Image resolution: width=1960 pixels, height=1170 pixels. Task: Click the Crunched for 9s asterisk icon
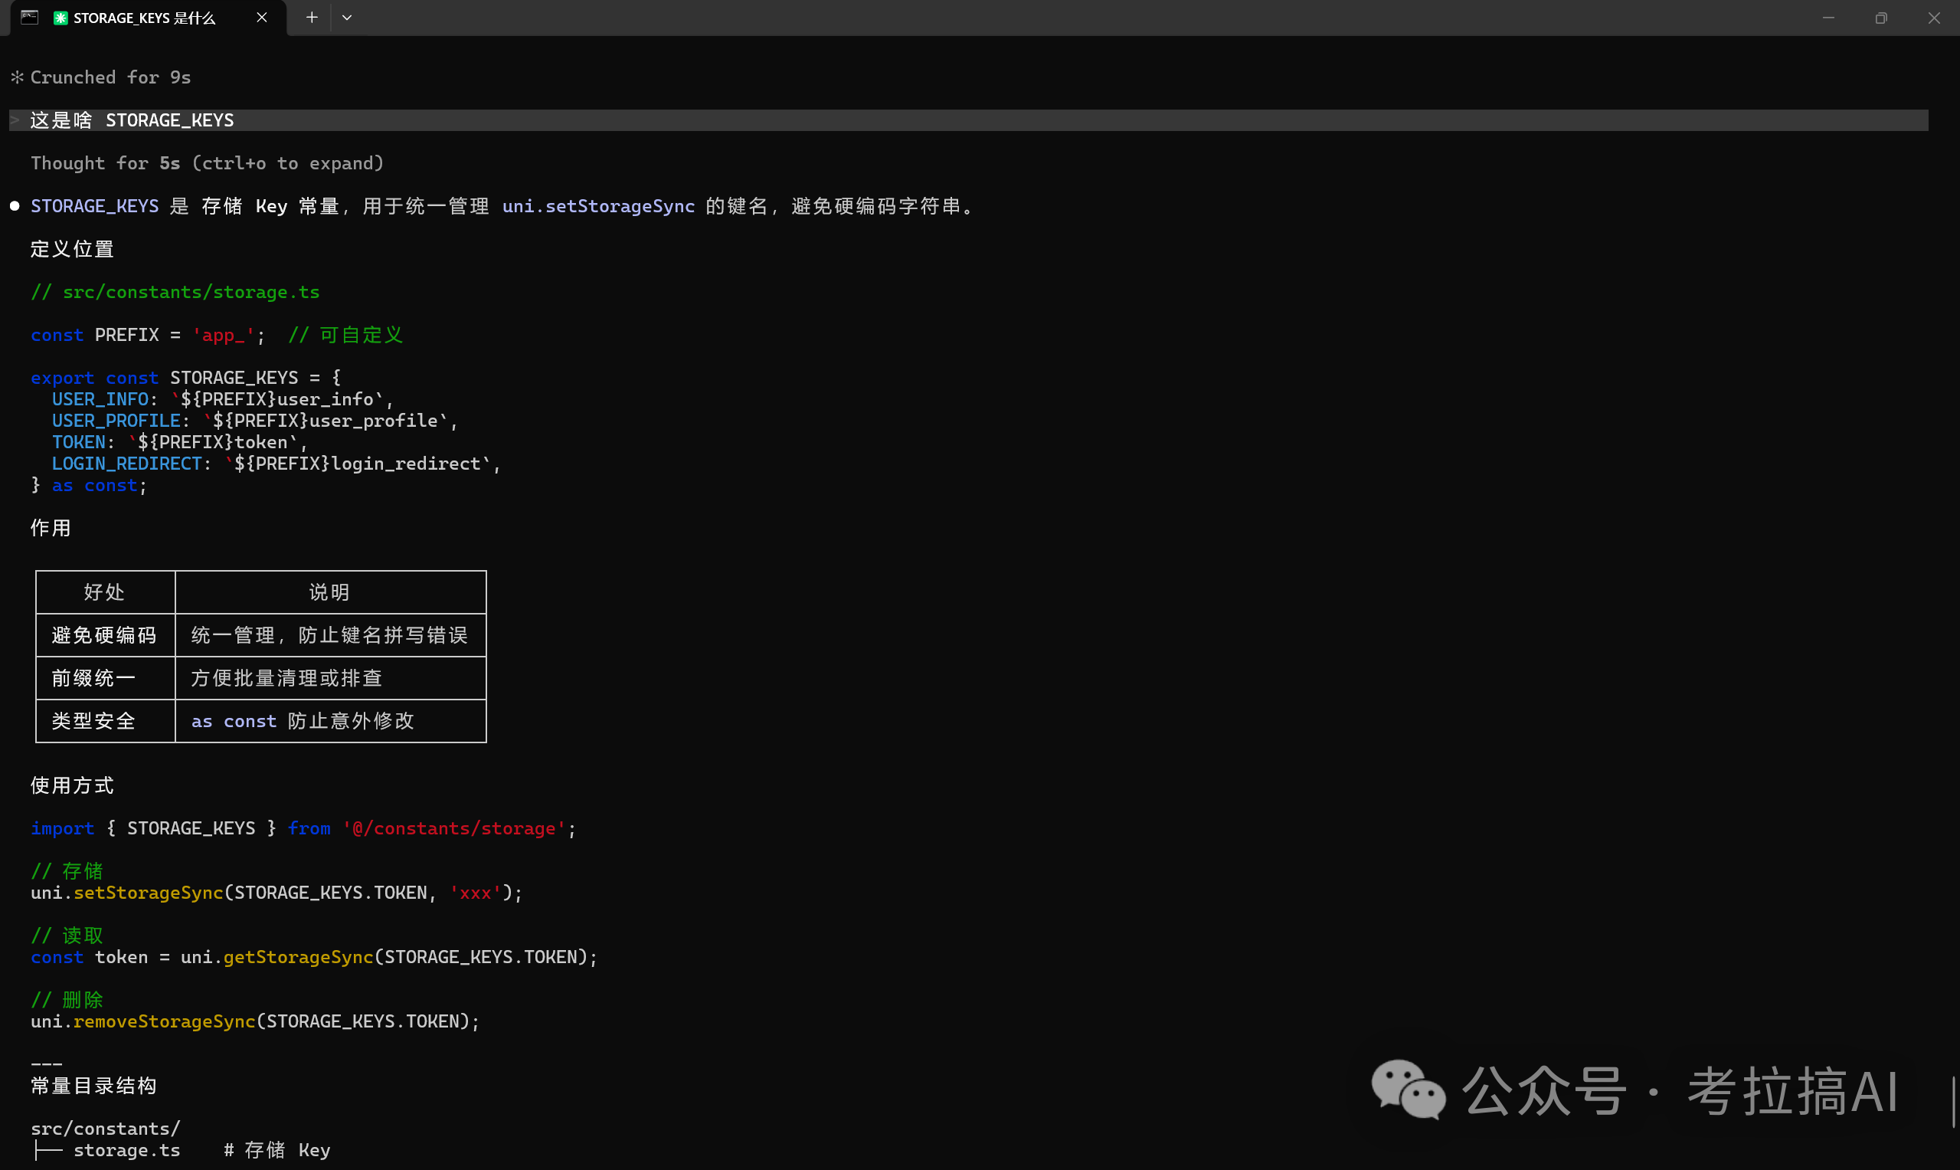pyautogui.click(x=18, y=77)
